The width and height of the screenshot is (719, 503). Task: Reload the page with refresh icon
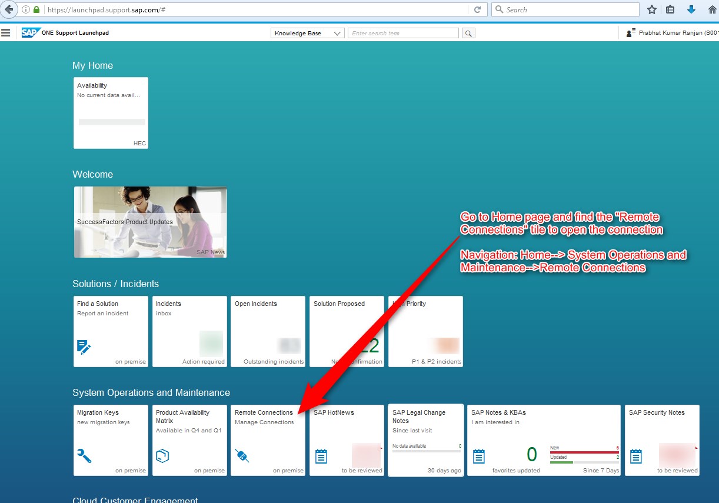pyautogui.click(x=477, y=9)
